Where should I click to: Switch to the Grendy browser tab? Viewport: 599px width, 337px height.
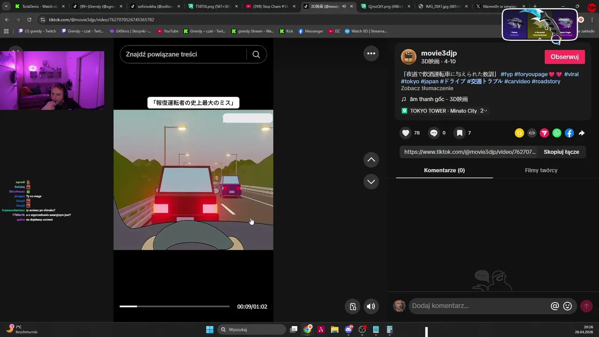pyautogui.click(x=97, y=7)
